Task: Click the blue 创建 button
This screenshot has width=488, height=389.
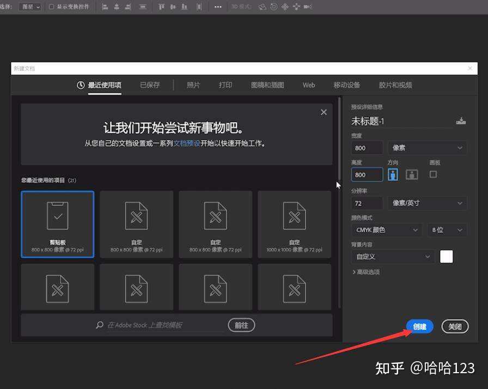Action: point(419,326)
